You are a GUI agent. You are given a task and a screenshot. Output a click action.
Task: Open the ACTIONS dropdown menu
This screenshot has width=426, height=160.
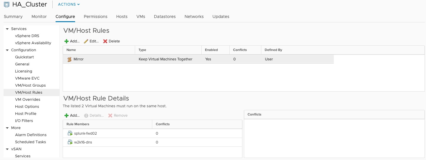[x=69, y=4]
